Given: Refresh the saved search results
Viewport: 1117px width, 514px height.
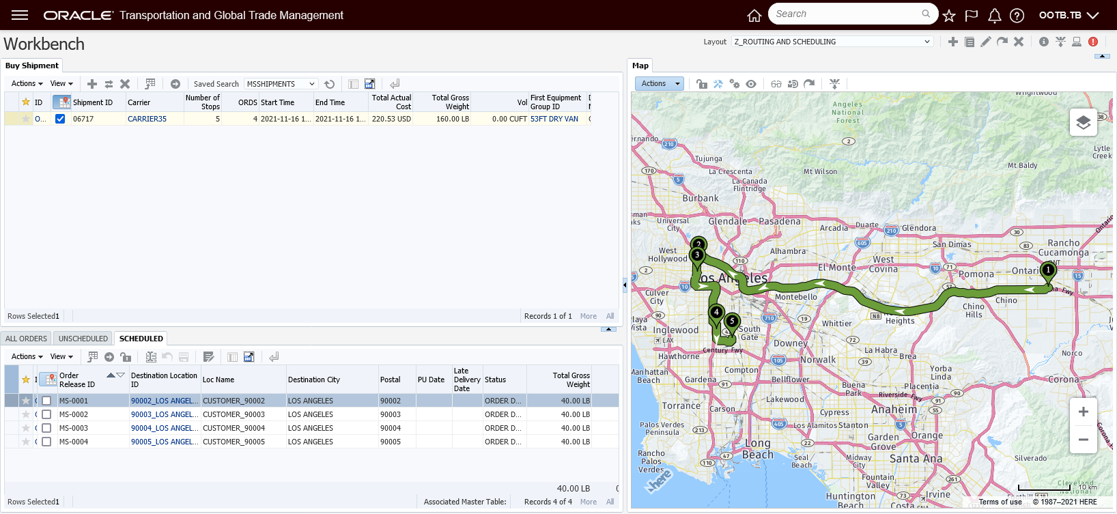Looking at the screenshot, I should pos(330,84).
